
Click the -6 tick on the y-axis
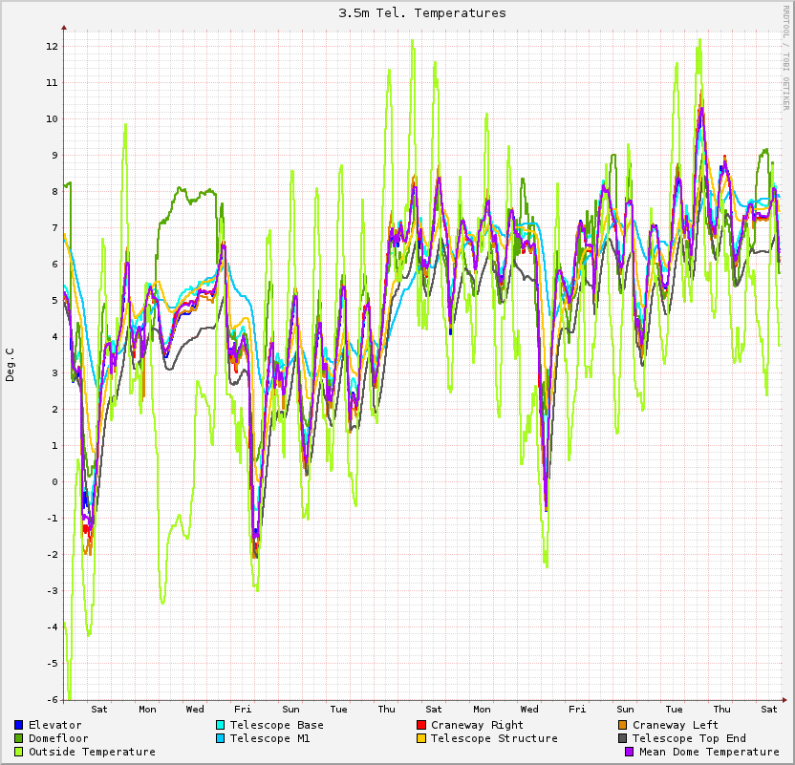tap(53, 699)
